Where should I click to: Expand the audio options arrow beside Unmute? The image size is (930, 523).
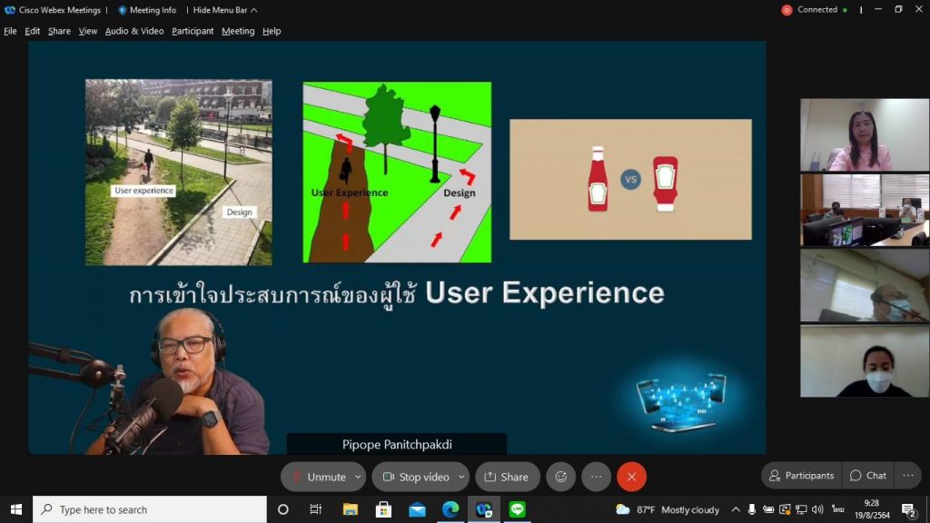click(358, 477)
